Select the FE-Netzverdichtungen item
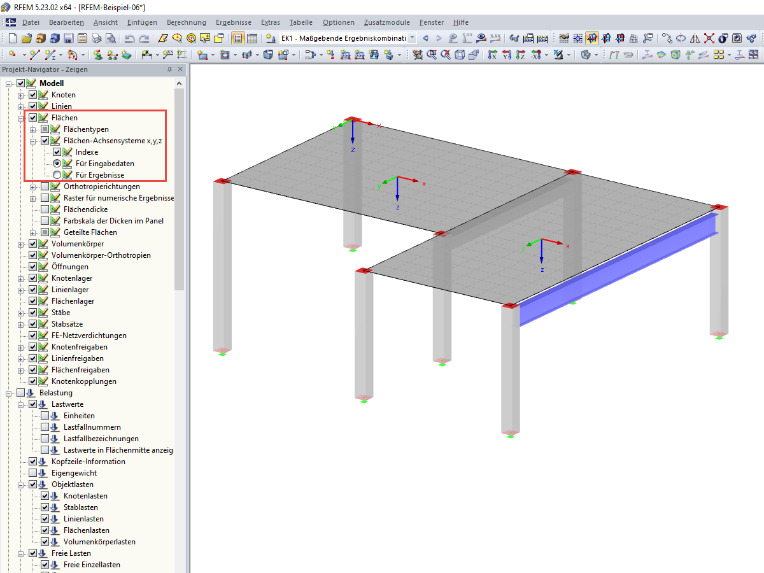Viewport: 764px width, 573px height. [89, 336]
